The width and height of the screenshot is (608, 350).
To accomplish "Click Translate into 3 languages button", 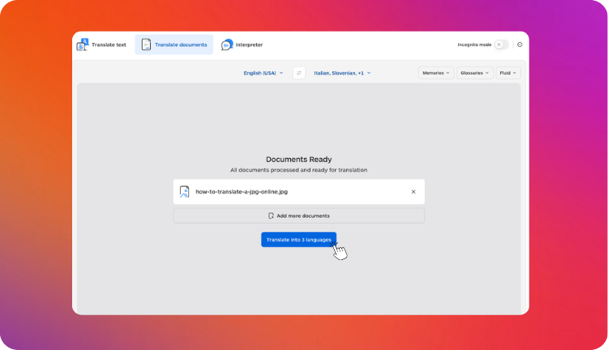I will (298, 240).
